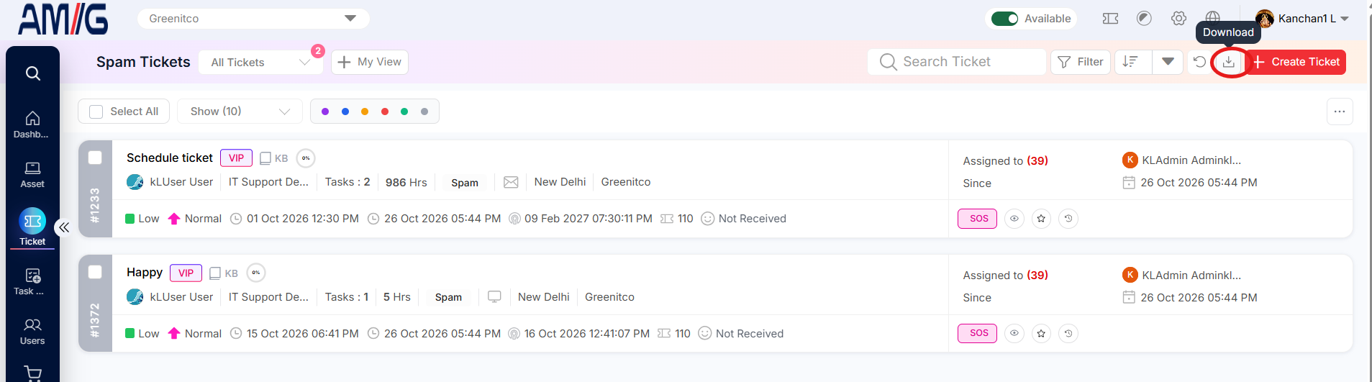This screenshot has height=382, width=1372.
Task: Open Asset in the sidebar
Action: point(32,175)
